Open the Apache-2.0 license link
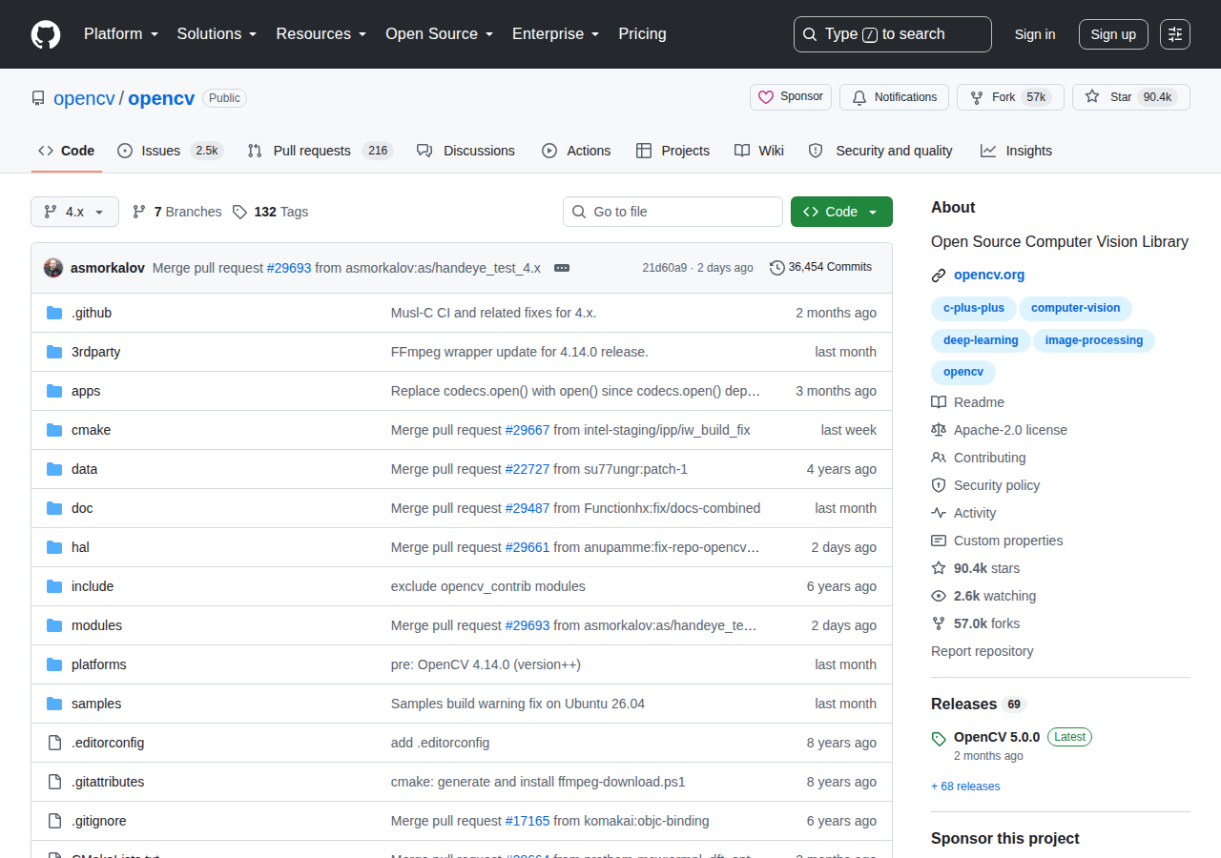This screenshot has width=1221, height=858. pos(999,430)
